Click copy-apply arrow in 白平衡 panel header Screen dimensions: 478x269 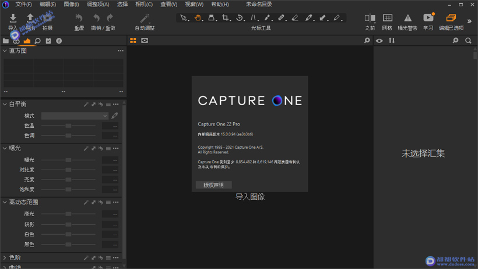[93, 104]
